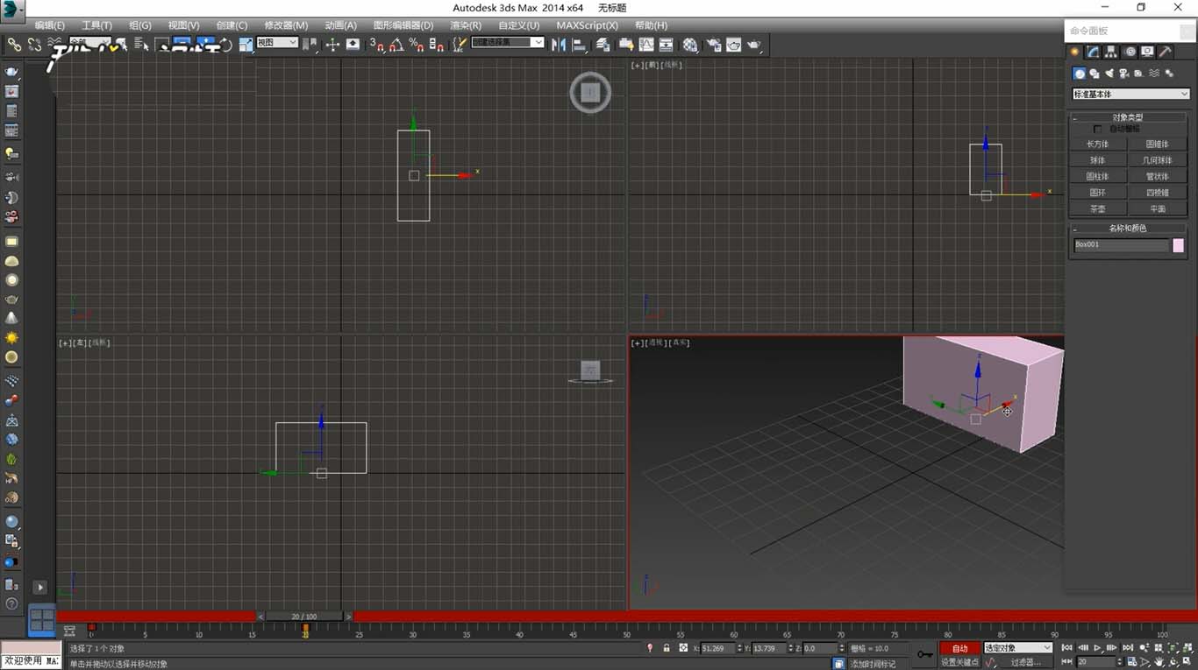Expand the 视图 reference coordinate dropdown

277,42
